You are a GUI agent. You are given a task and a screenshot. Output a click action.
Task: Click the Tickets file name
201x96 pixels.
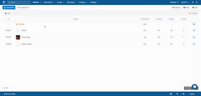tap(24, 30)
